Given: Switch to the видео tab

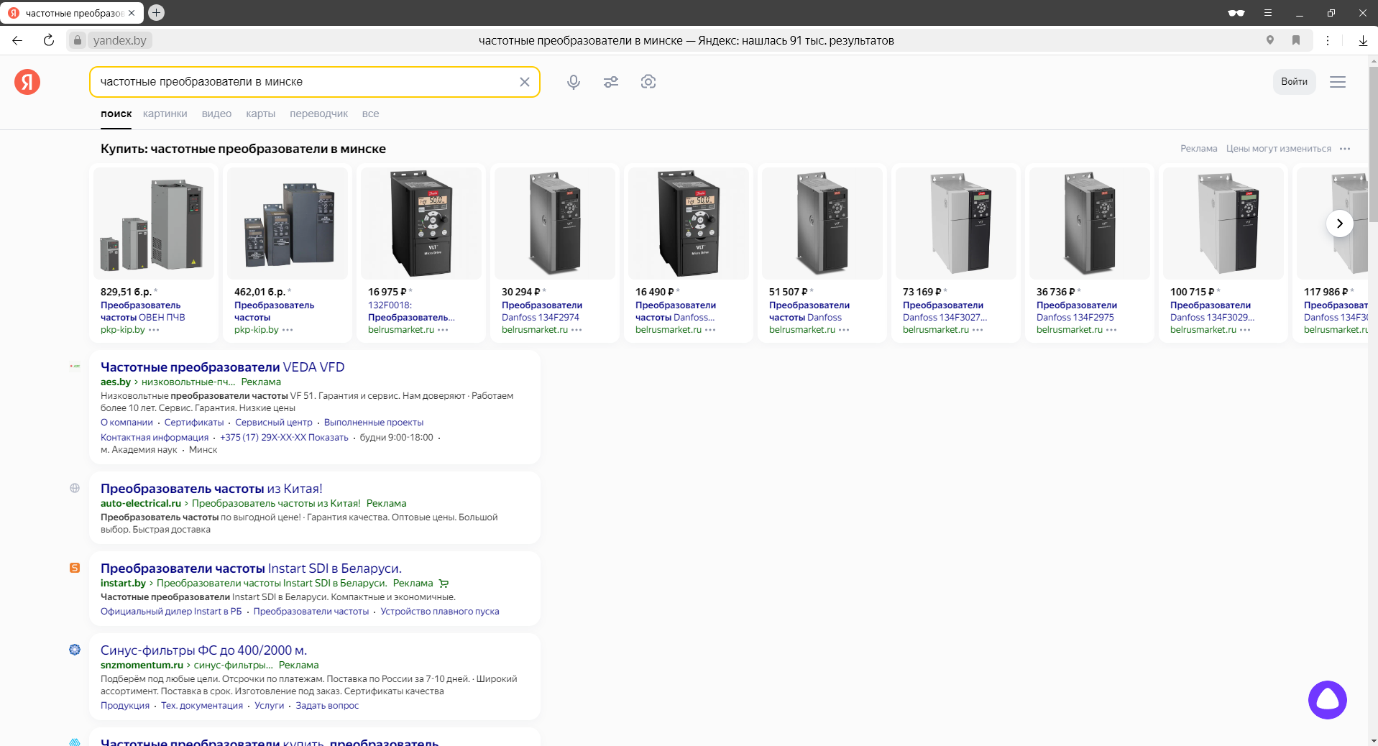Looking at the screenshot, I should 216,114.
